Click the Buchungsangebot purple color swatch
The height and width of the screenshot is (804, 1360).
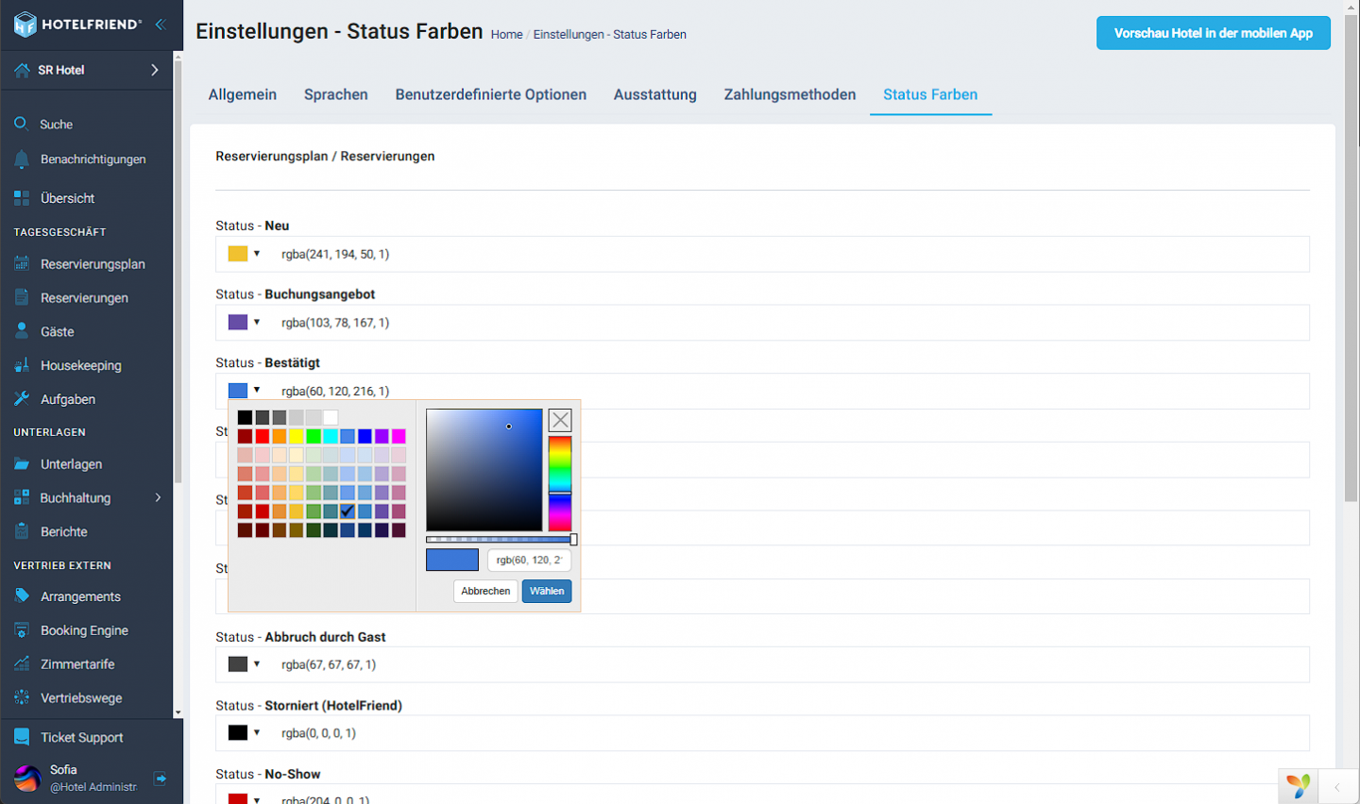[238, 323]
